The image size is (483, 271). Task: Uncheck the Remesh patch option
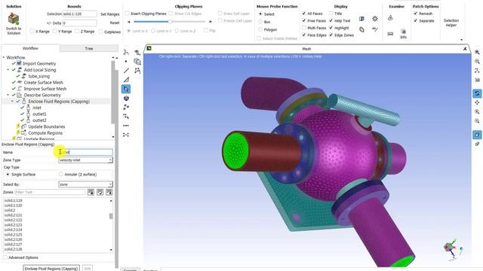click(x=416, y=14)
